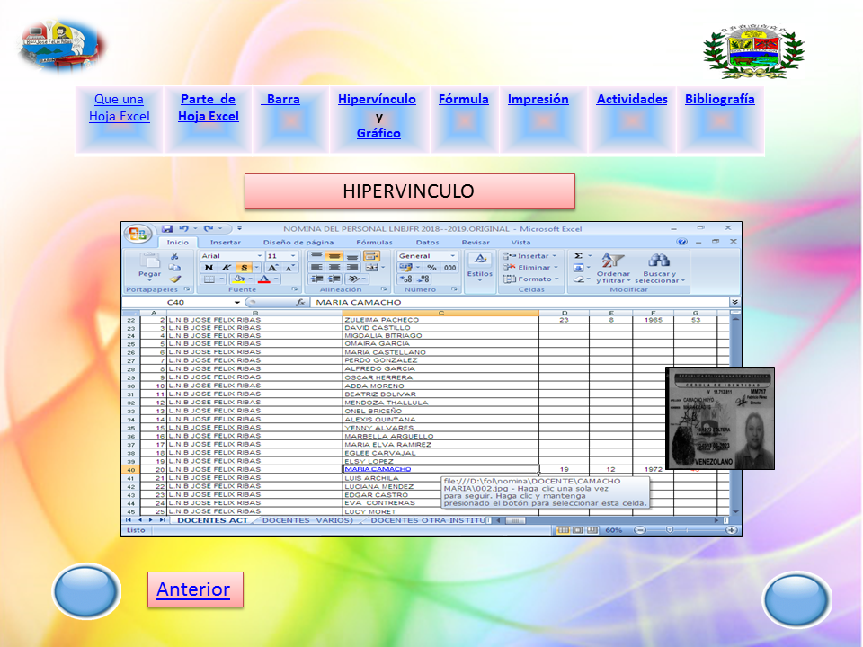This screenshot has width=863, height=647.
Task: Toggle align text left
Action: 316,268
